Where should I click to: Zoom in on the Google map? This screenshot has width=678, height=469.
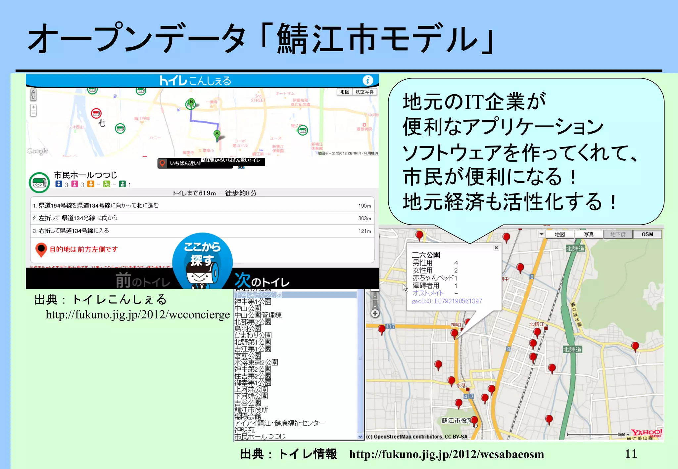[x=33, y=107]
